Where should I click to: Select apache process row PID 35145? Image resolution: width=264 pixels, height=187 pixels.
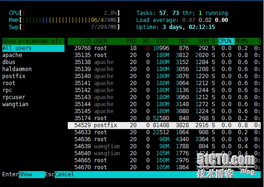click(164, 111)
